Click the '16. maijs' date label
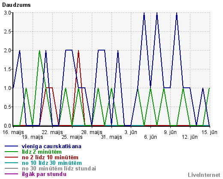The width and height of the screenshot is (223, 179). tap(13, 132)
